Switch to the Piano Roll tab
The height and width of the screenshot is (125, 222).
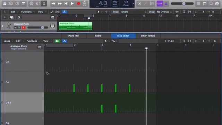(73, 36)
